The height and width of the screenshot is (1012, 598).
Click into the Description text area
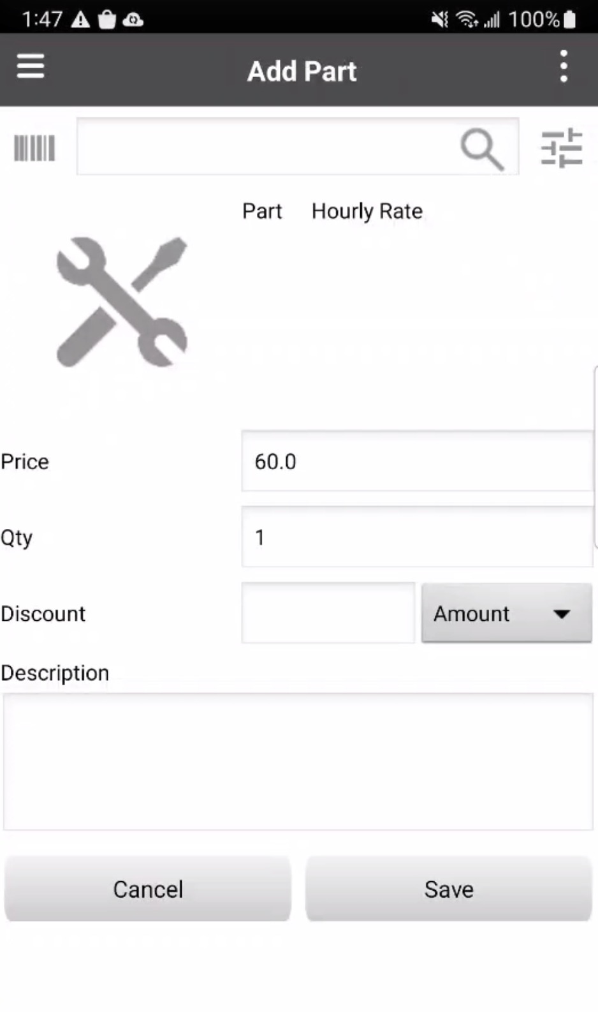[x=298, y=762]
